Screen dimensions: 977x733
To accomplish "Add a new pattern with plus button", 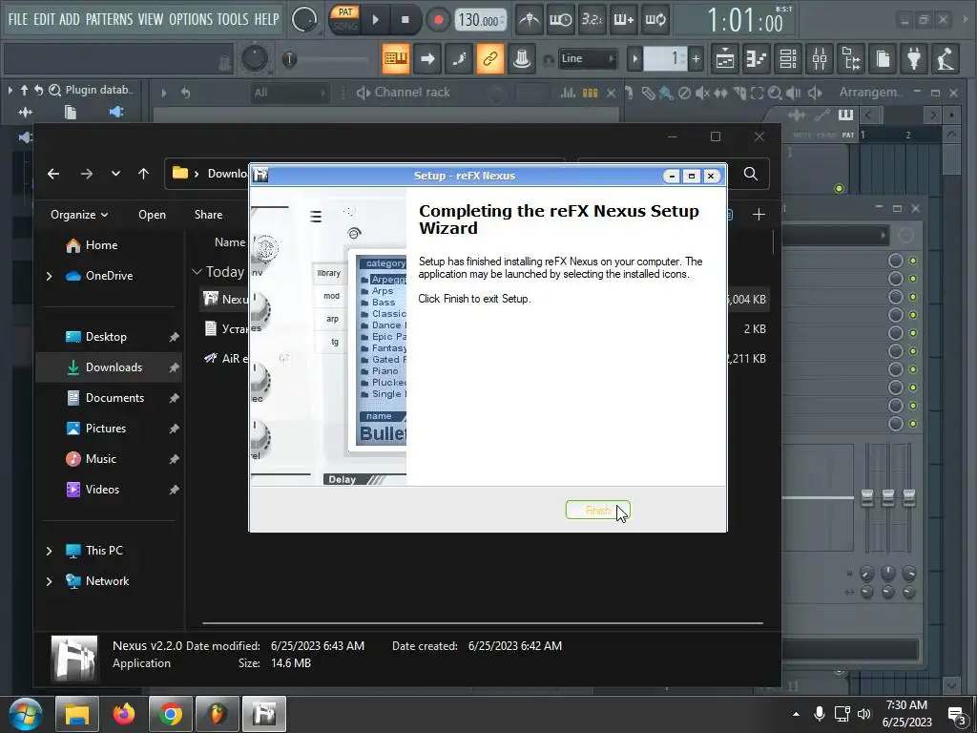I will 696,59.
